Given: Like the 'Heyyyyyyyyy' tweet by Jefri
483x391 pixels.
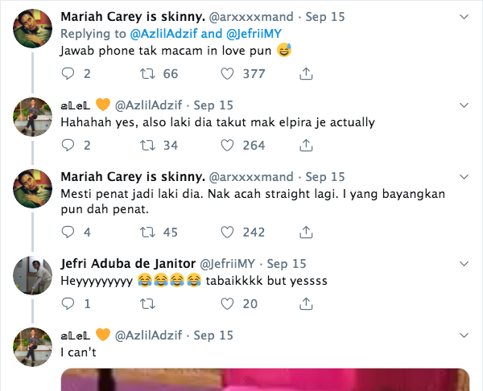Looking at the screenshot, I should pyautogui.click(x=227, y=304).
